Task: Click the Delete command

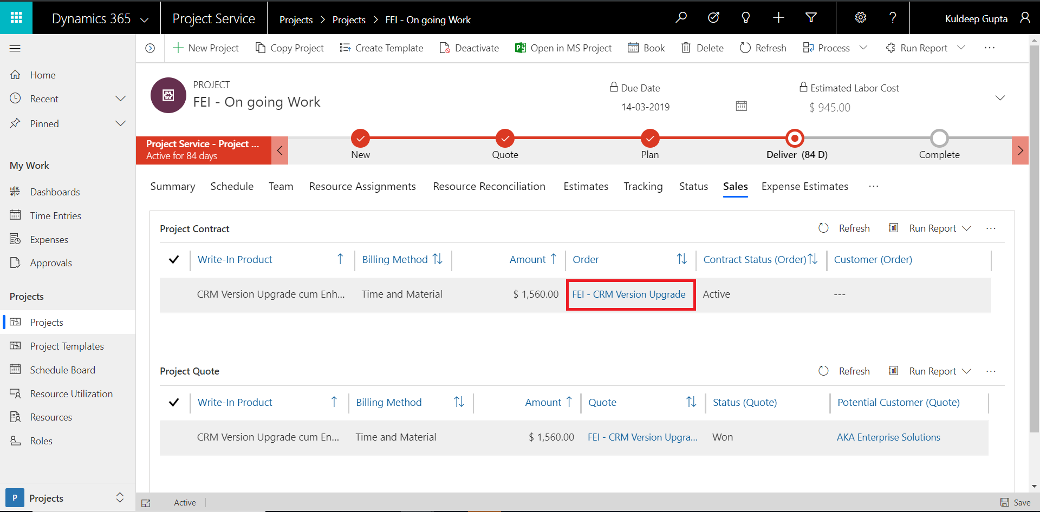Action: tap(702, 48)
